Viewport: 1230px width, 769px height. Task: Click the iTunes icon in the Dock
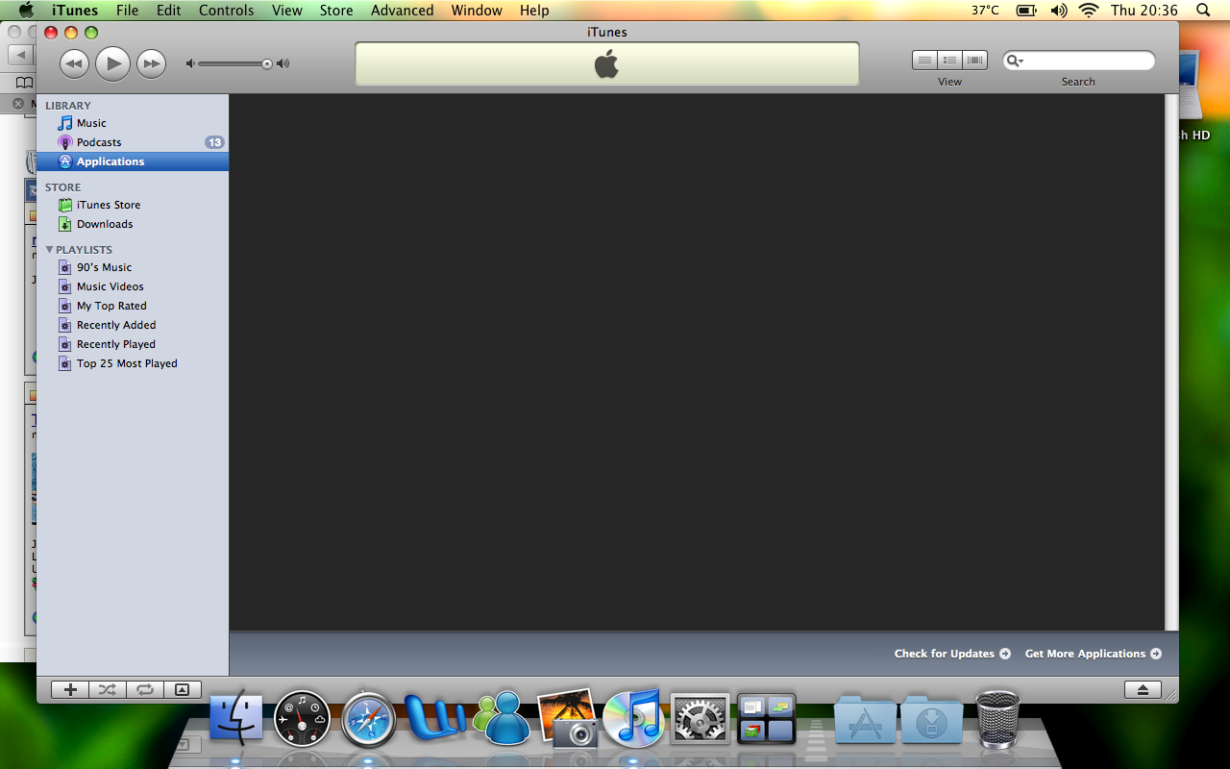633,718
